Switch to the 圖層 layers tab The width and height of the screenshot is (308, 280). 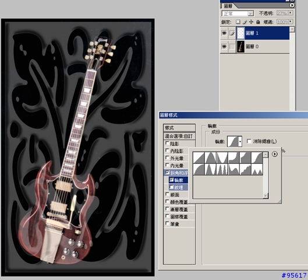pos(228,6)
